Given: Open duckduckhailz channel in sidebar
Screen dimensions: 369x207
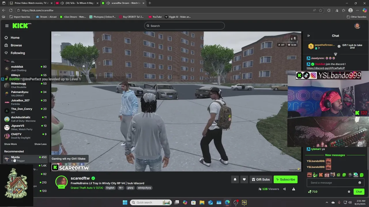Looking at the screenshot, I should coord(25,119).
